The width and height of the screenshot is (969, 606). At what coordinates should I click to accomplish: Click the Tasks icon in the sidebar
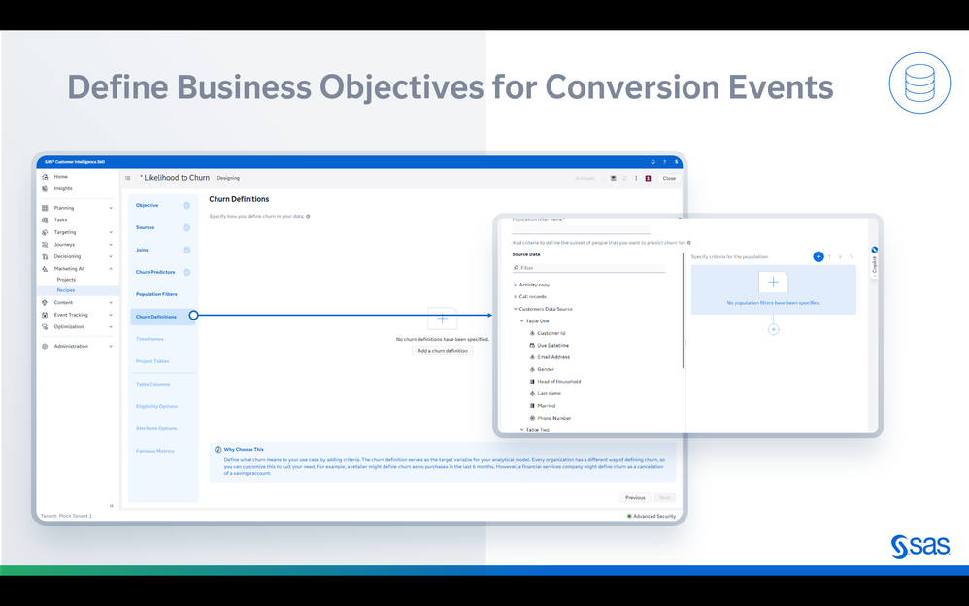[45, 220]
